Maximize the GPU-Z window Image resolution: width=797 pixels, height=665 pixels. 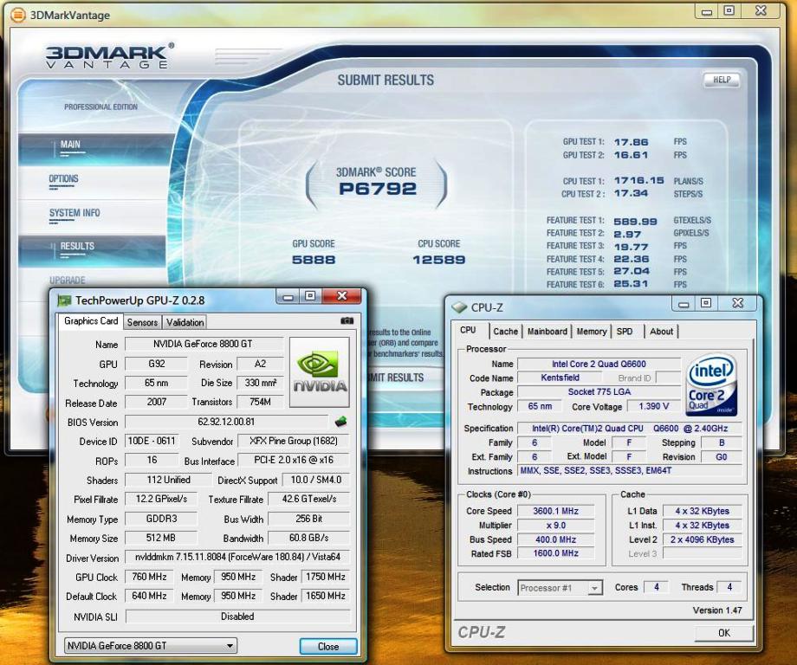[310, 296]
